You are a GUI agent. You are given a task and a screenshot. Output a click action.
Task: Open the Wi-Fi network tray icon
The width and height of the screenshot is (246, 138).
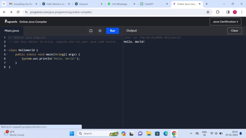[x=212, y=133]
